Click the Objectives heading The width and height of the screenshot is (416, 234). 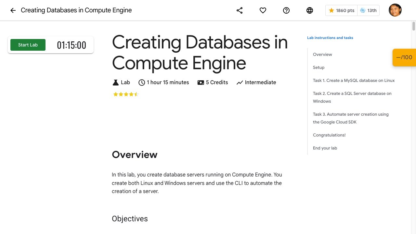130,219
